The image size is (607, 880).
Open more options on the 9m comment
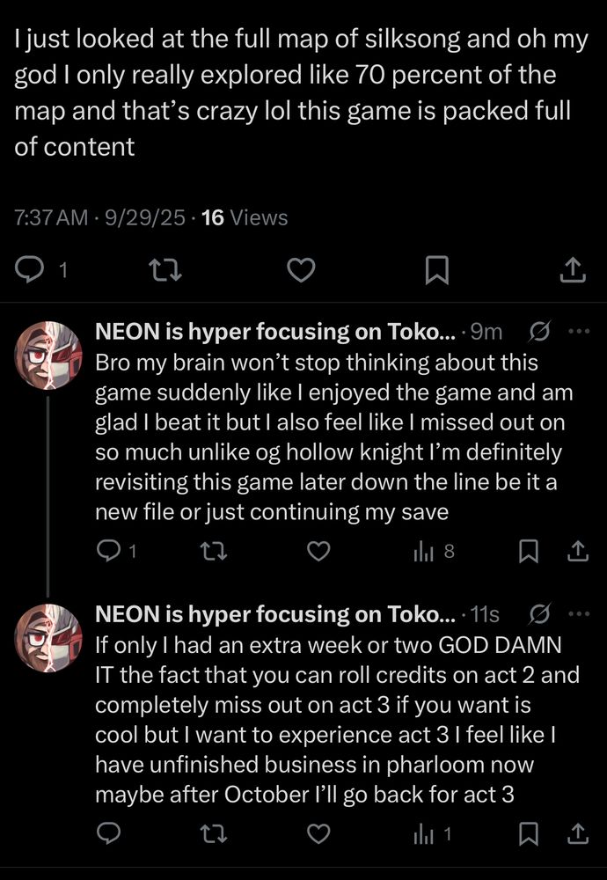(x=580, y=332)
